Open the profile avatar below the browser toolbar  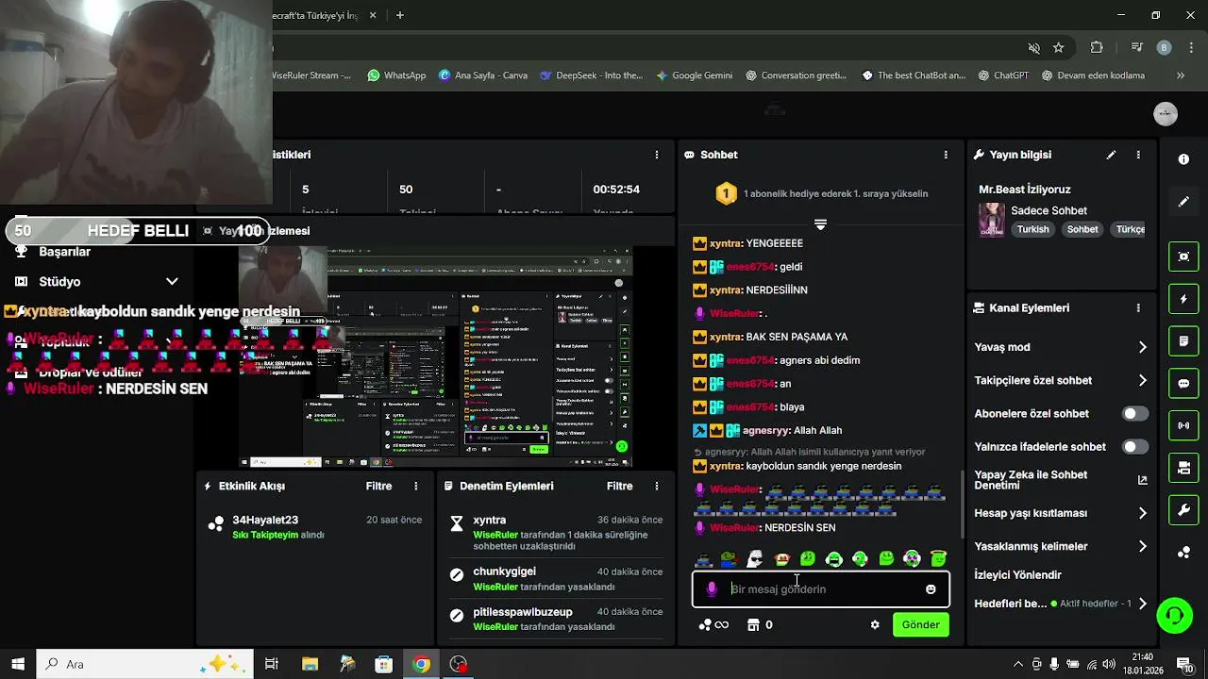click(1166, 114)
